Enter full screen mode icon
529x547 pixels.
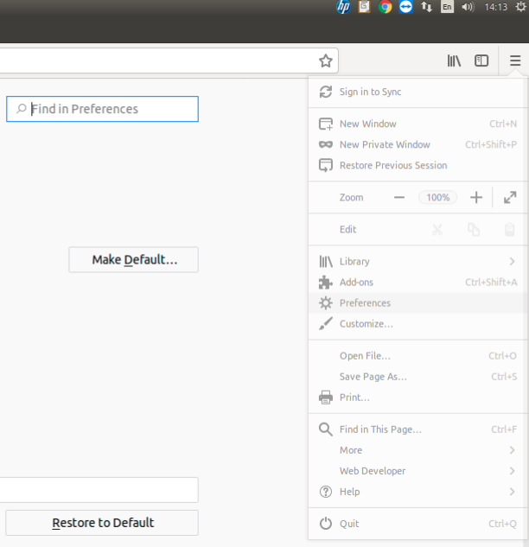point(510,197)
